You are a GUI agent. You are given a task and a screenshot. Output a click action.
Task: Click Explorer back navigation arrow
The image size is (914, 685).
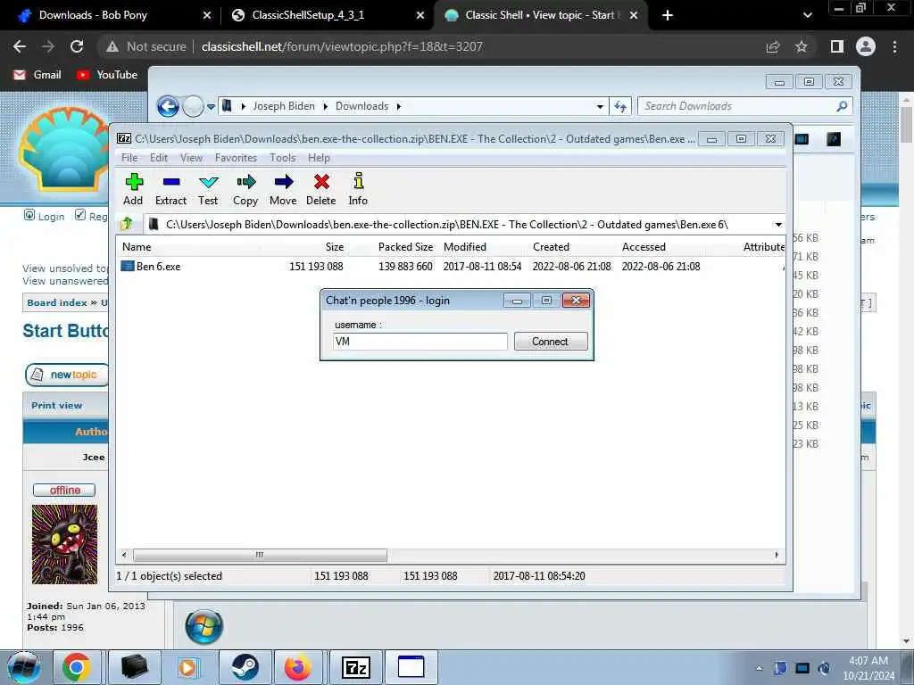pyautogui.click(x=168, y=106)
